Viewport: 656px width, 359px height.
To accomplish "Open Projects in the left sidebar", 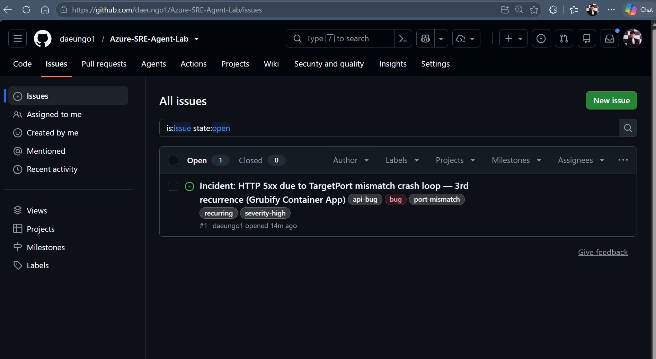I will (x=68, y=229).
